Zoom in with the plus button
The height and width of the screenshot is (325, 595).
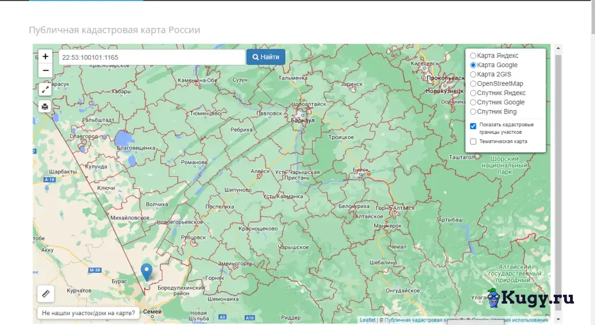pyautogui.click(x=45, y=56)
